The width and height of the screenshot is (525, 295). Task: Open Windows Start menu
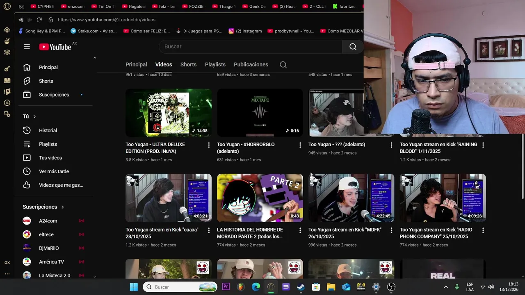(x=134, y=287)
